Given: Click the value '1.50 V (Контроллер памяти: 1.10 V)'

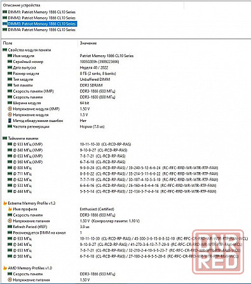Looking at the screenshot, I should [110, 221].
